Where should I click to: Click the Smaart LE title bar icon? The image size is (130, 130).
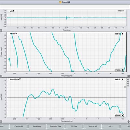pos(60,2)
